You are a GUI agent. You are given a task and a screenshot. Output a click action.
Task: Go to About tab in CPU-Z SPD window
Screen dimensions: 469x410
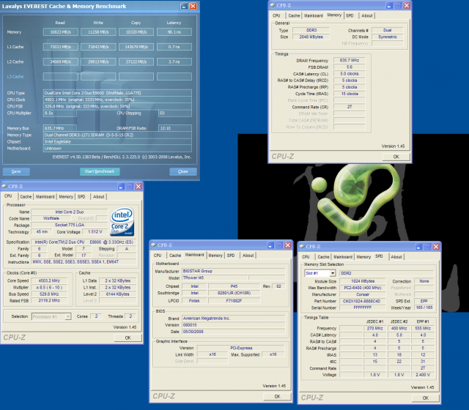click(x=396, y=257)
